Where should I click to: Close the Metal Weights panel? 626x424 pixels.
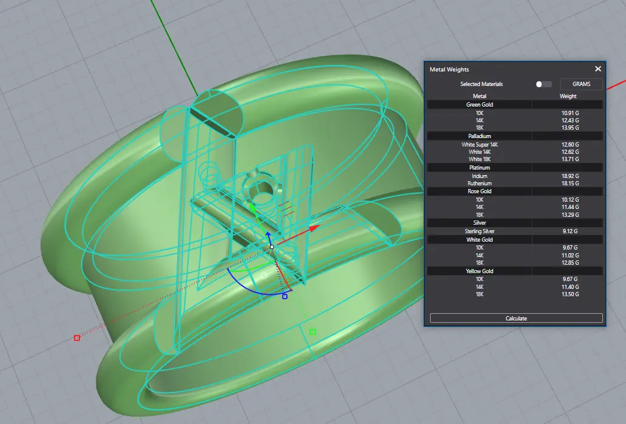tap(597, 69)
